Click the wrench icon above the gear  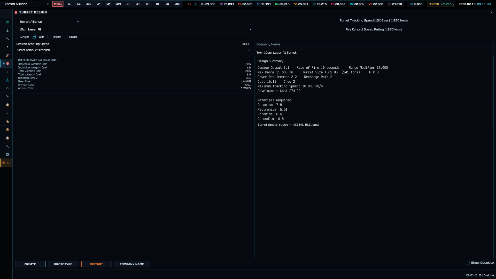(x=7, y=146)
